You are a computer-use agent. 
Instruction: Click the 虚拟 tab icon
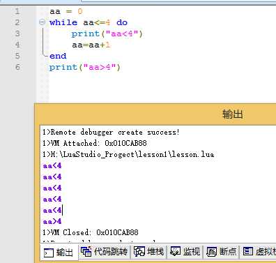click(x=248, y=251)
